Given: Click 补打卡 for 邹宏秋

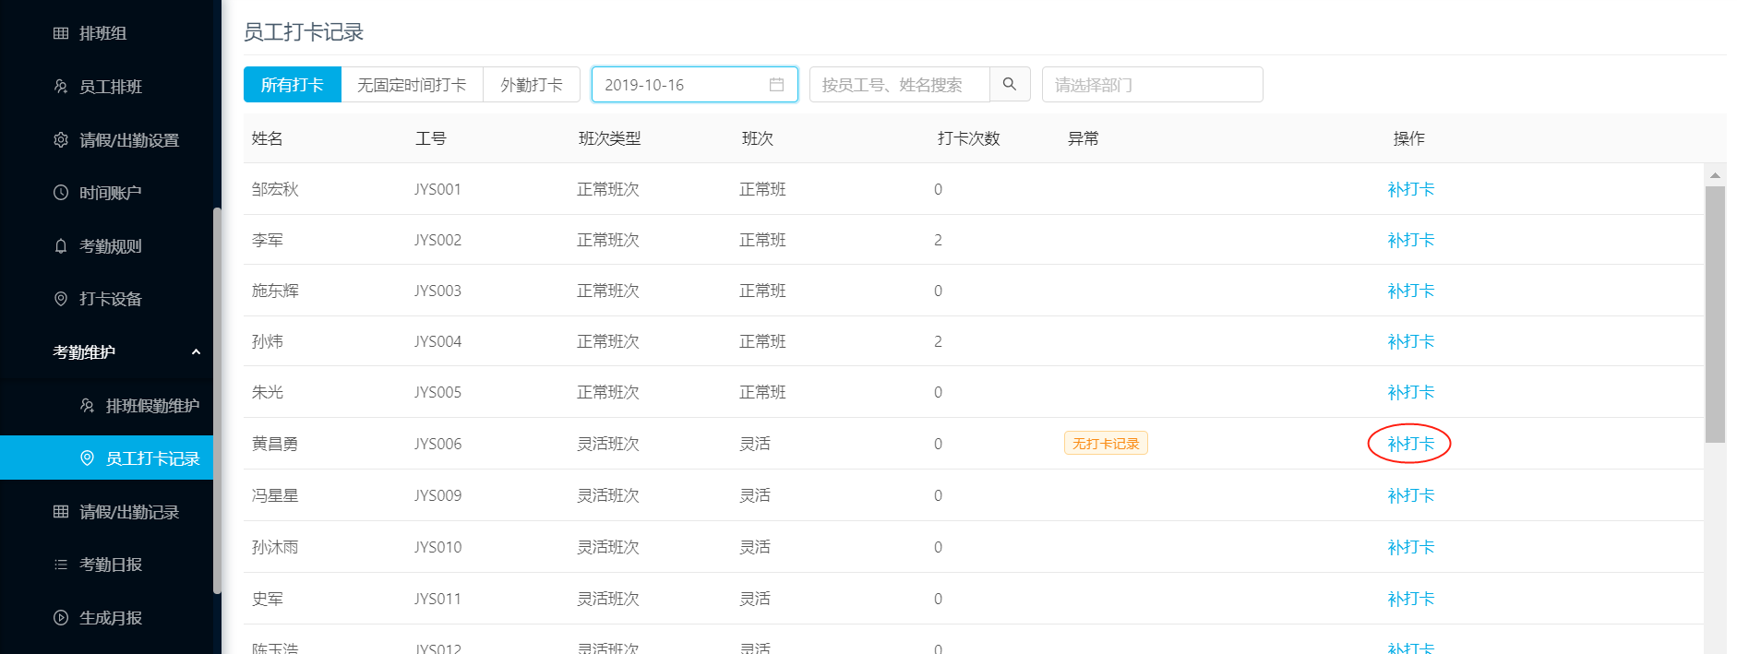Looking at the screenshot, I should click(x=1410, y=189).
